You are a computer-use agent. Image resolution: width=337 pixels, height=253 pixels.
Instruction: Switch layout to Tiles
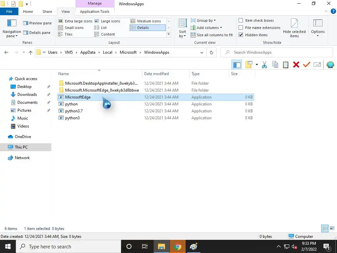pos(65,34)
